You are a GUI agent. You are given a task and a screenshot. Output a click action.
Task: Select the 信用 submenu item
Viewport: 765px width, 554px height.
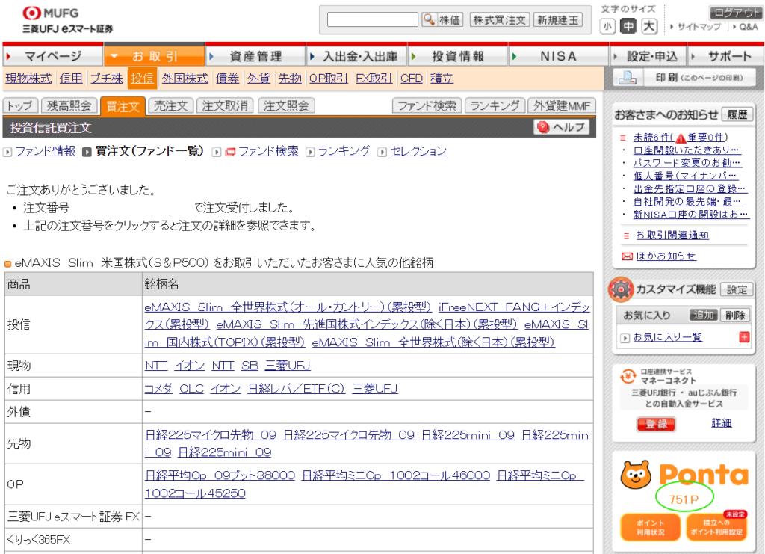tap(71, 78)
